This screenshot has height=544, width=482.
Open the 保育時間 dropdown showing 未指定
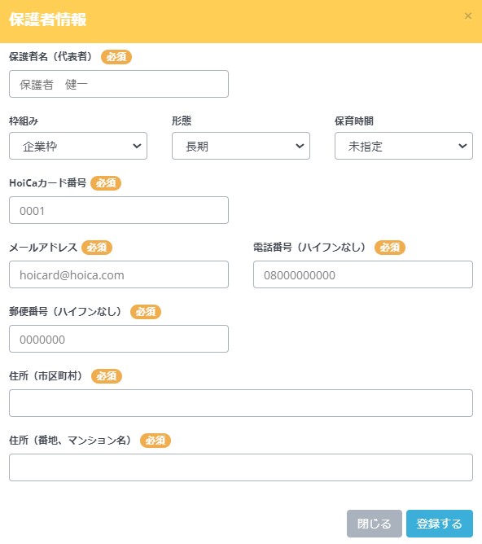(404, 146)
